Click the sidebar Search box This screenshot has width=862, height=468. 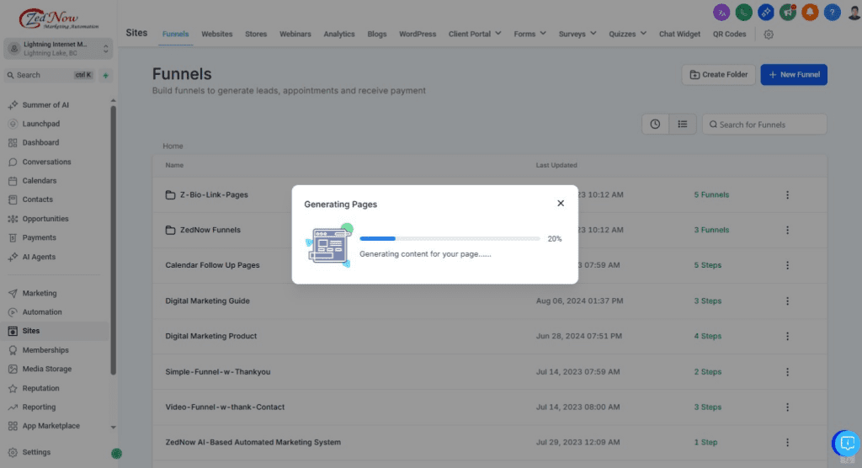tap(51, 76)
